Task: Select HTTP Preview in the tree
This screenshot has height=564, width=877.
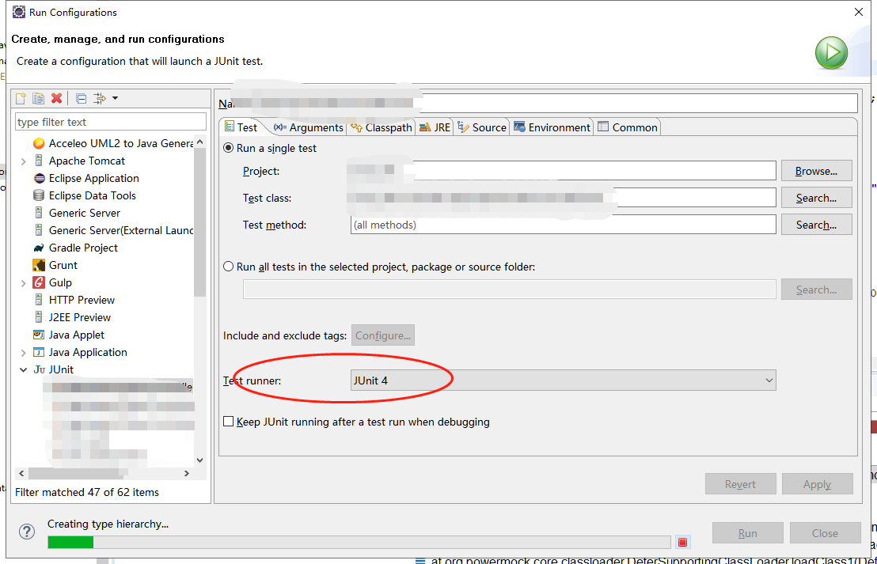Action: click(82, 300)
